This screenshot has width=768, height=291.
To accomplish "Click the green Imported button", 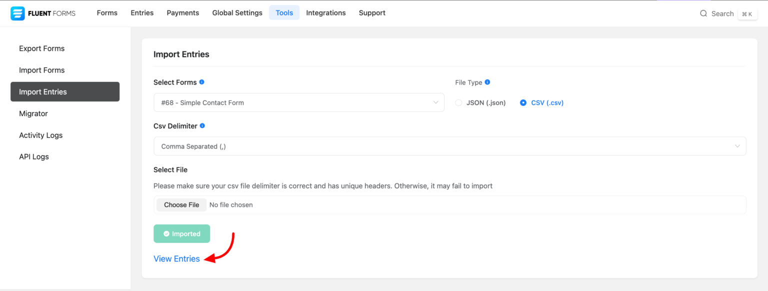I will 181,233.
